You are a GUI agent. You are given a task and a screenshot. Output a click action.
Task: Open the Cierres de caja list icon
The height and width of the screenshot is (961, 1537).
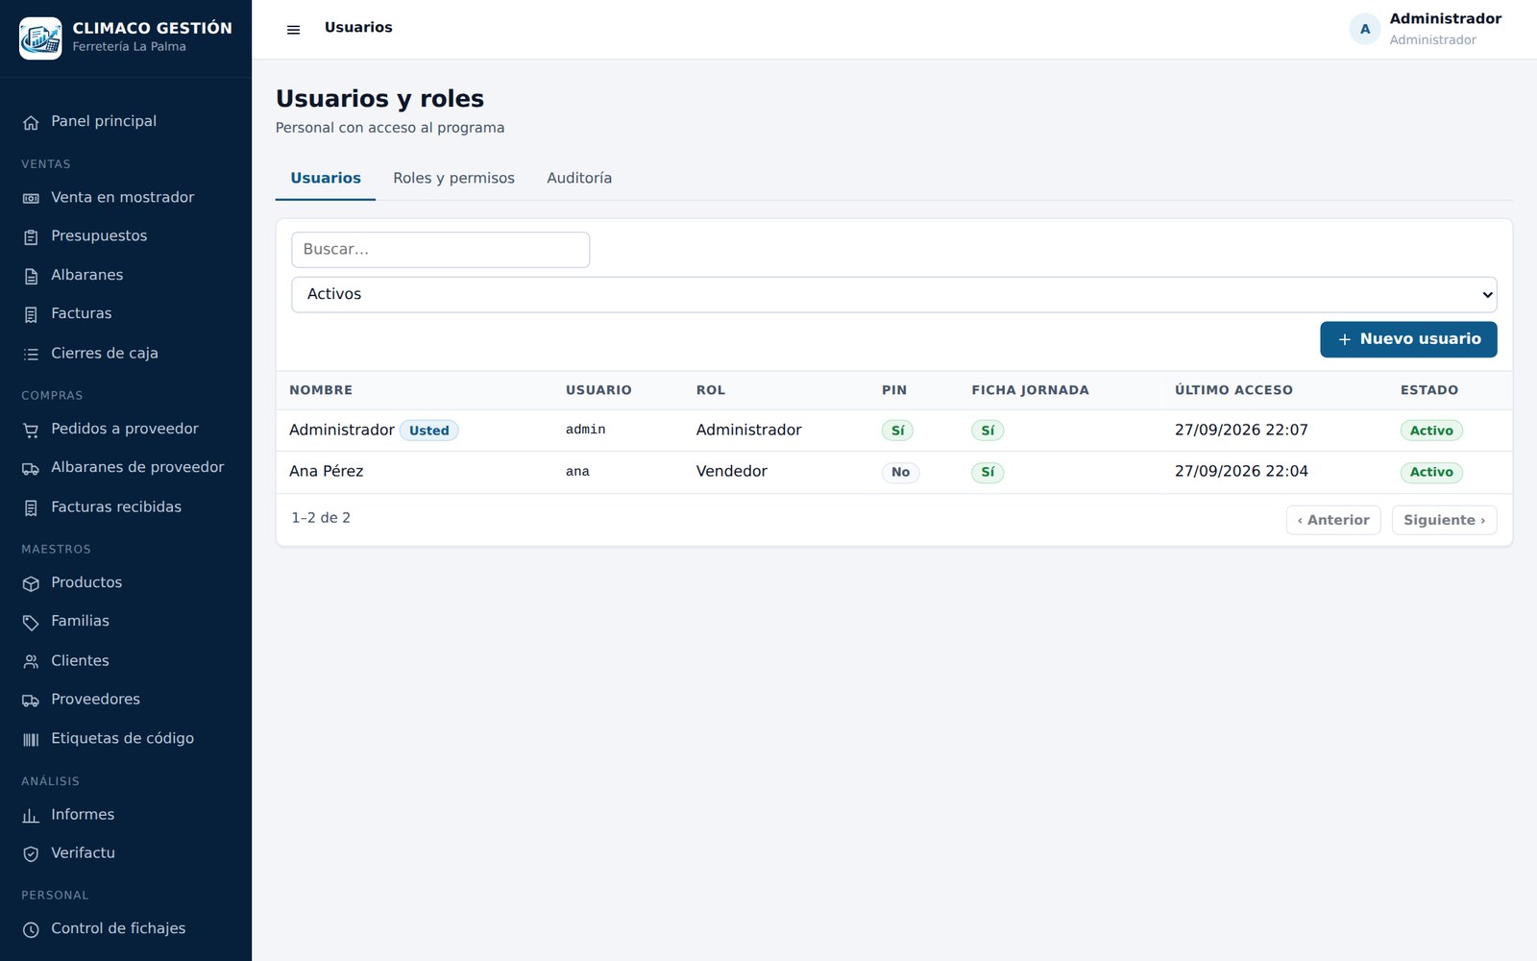click(31, 354)
